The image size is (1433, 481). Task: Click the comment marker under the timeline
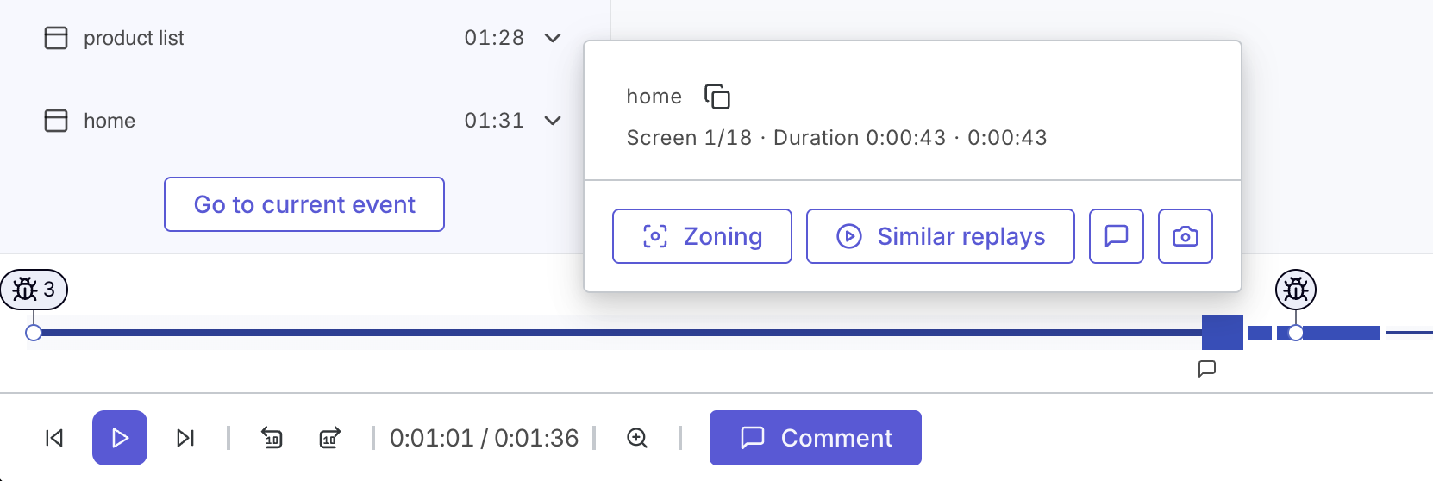click(1207, 369)
